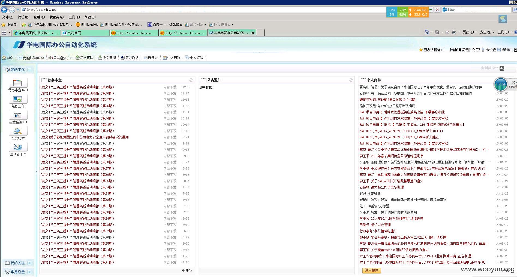
Task: Click the add to favorites bar icon
Action: 24,24
